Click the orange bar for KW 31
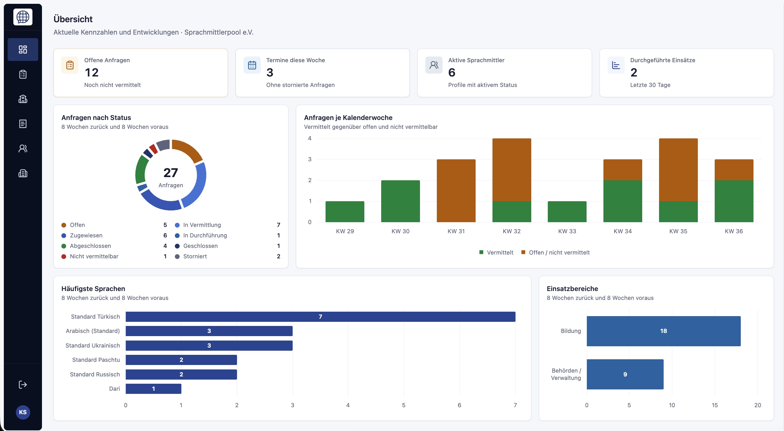Screen dimensions: 784x431 click(x=456, y=191)
